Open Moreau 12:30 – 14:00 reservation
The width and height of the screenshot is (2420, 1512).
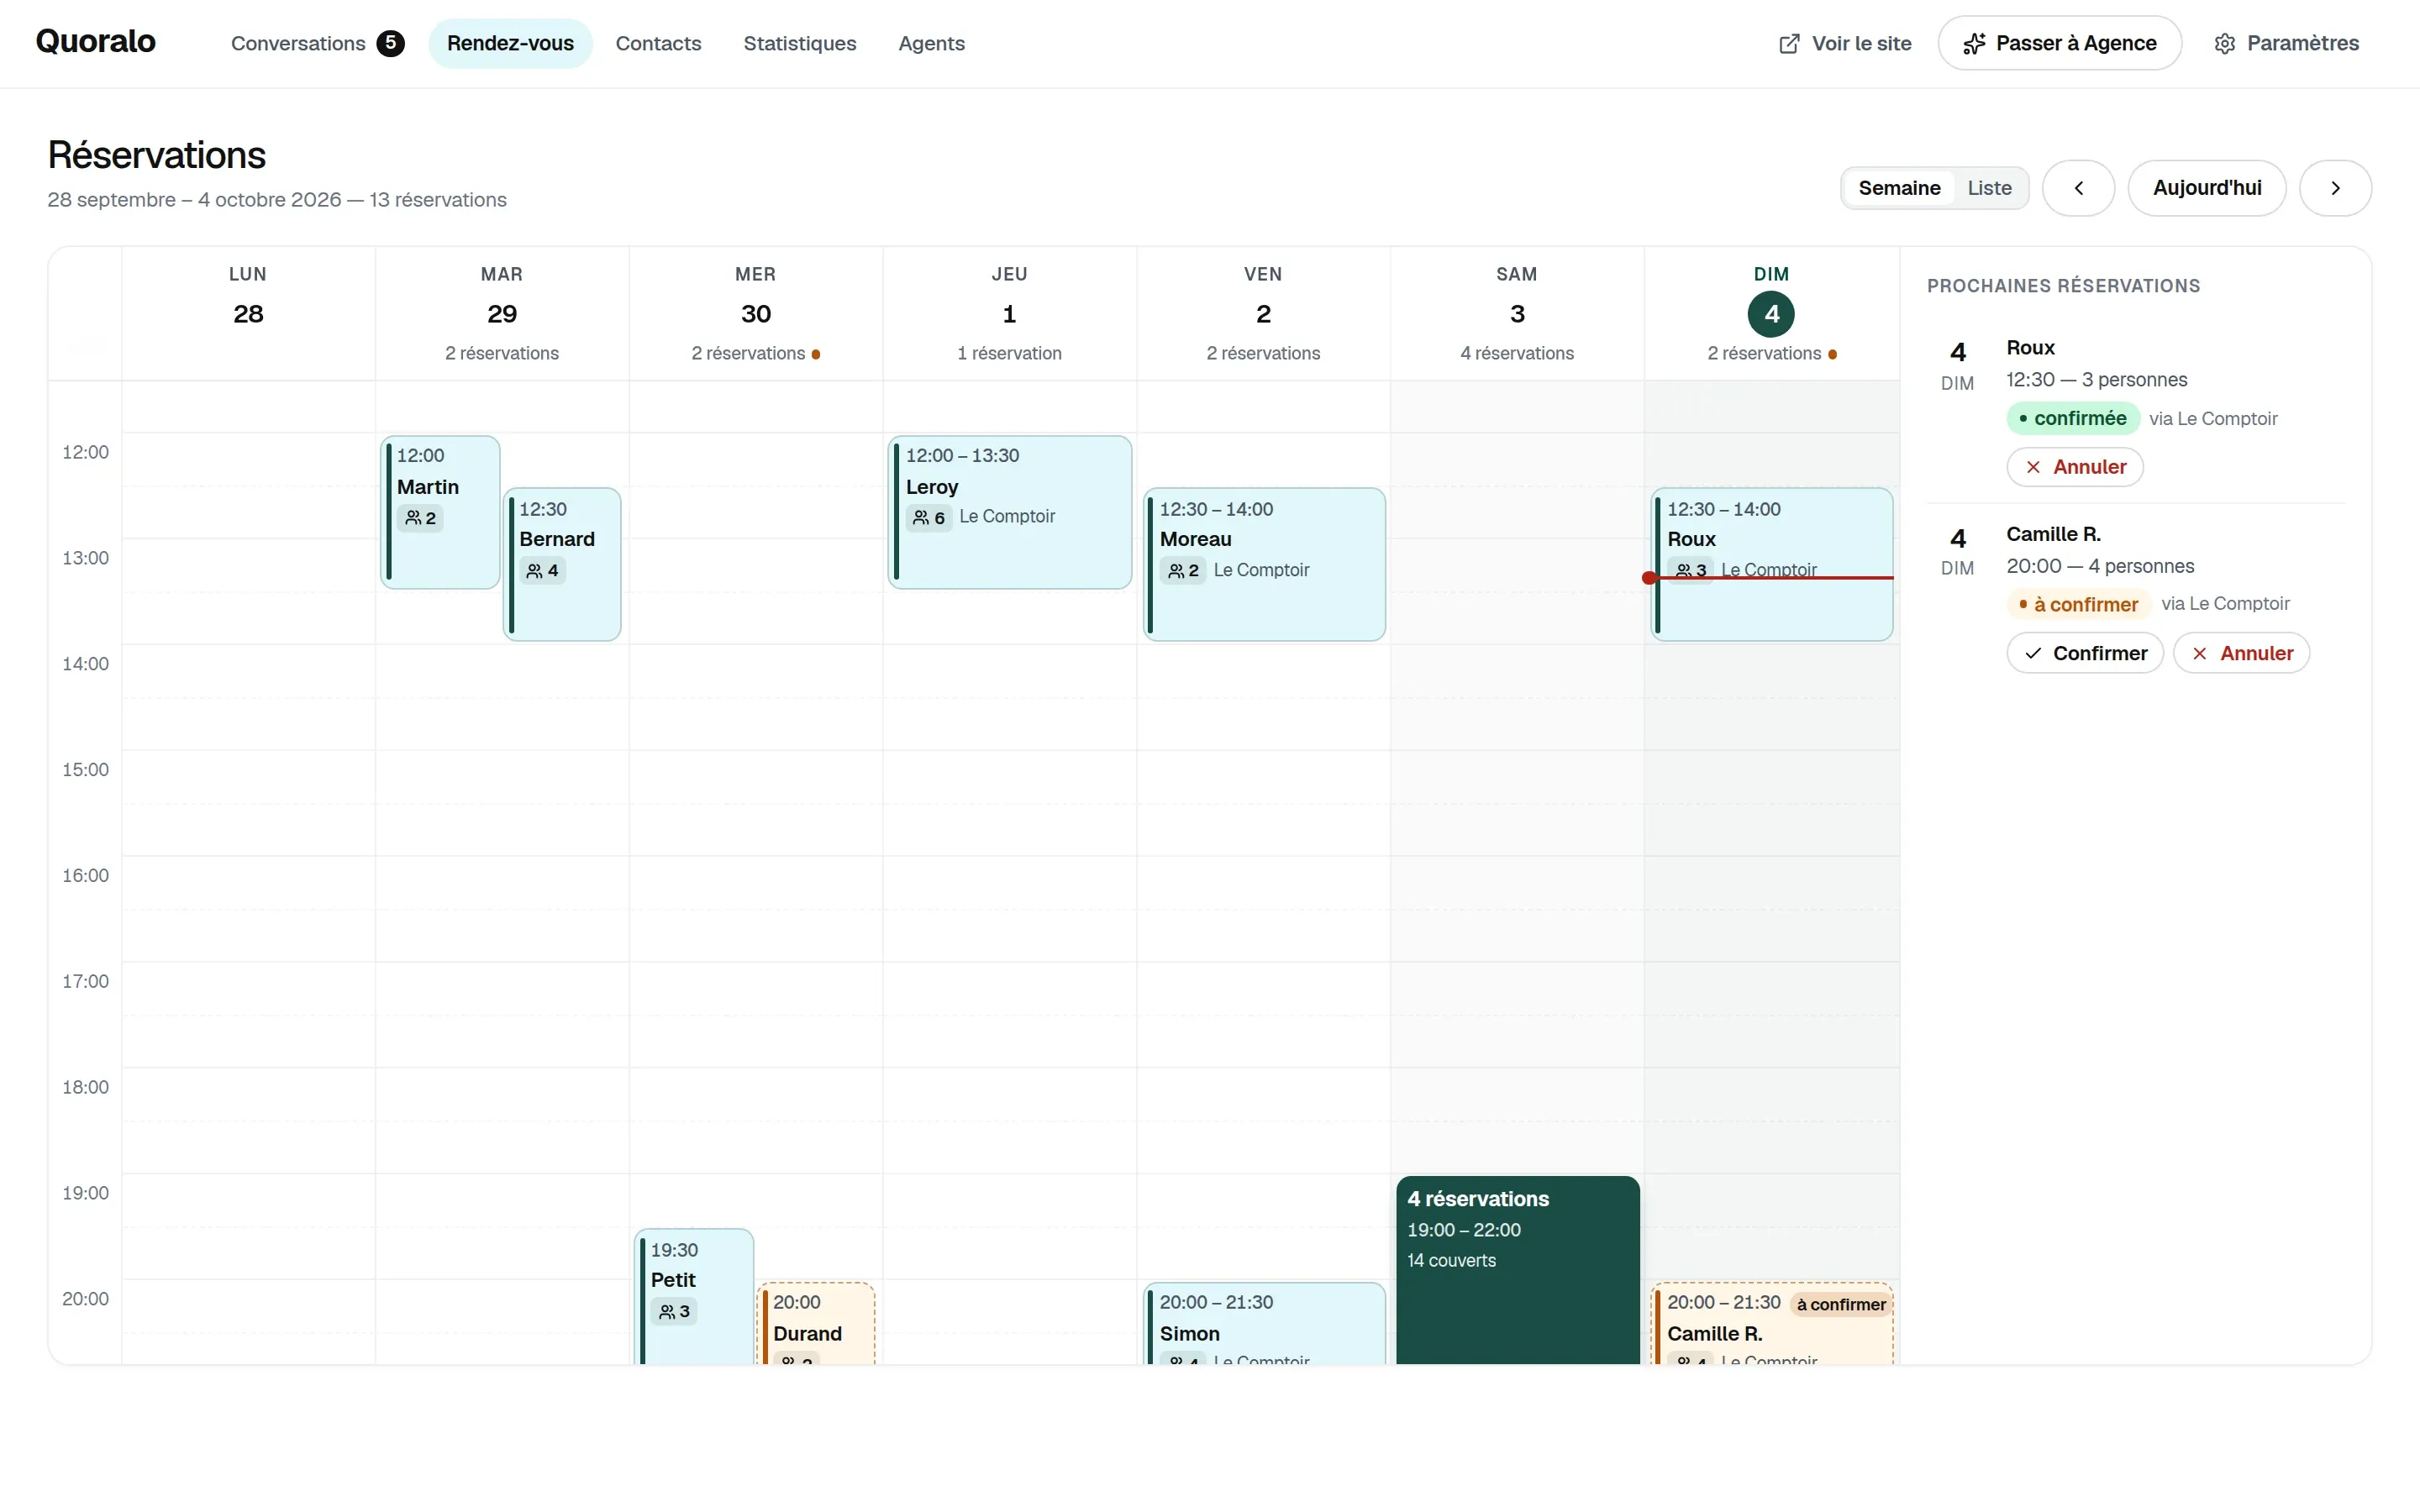[x=1264, y=564]
